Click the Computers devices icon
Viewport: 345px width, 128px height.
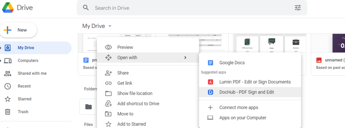(x=8, y=61)
